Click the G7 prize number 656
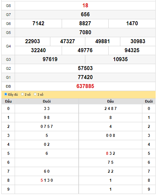 point(85,14)
